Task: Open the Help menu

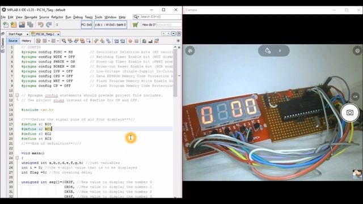Action: click(x=122, y=17)
